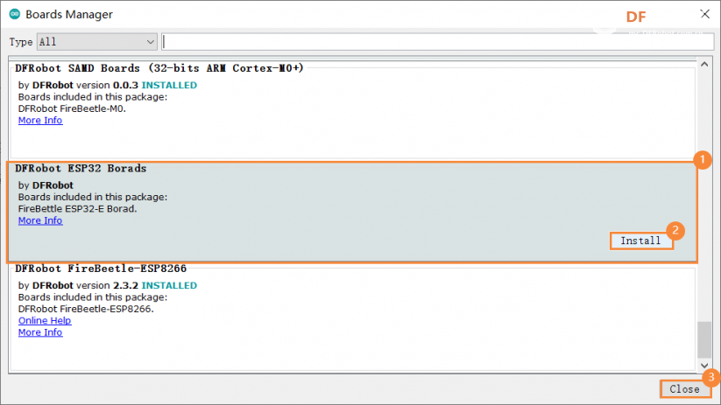
Task: Open More Info link for FireBeetle-ESP8266
Action: pos(40,332)
